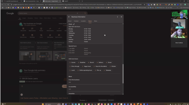Clear the search box with X

(77, 13)
